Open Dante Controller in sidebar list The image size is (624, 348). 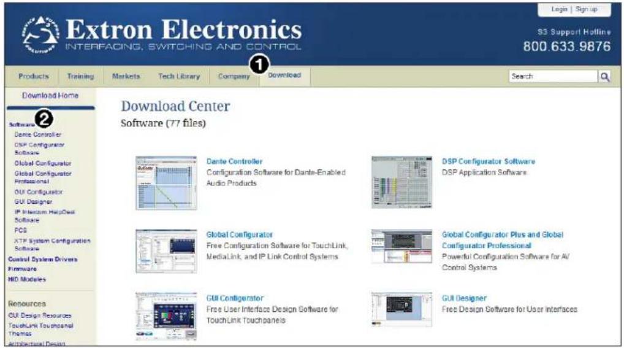38,135
